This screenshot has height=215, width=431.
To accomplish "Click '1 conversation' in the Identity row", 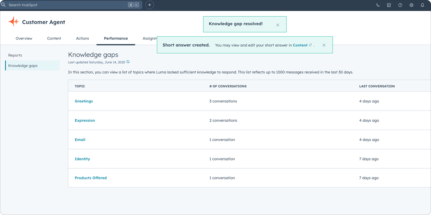I will (222, 159).
